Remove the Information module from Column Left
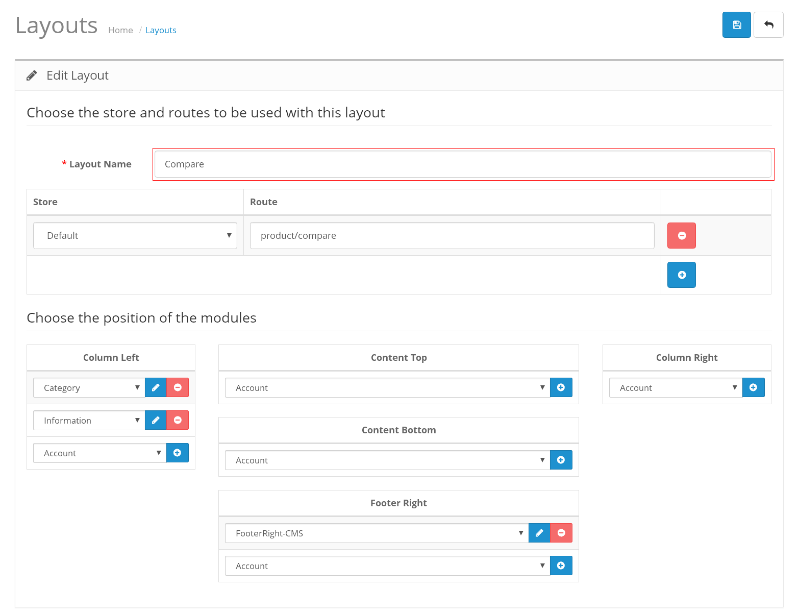Screen dimensions: 799x615 pos(178,420)
